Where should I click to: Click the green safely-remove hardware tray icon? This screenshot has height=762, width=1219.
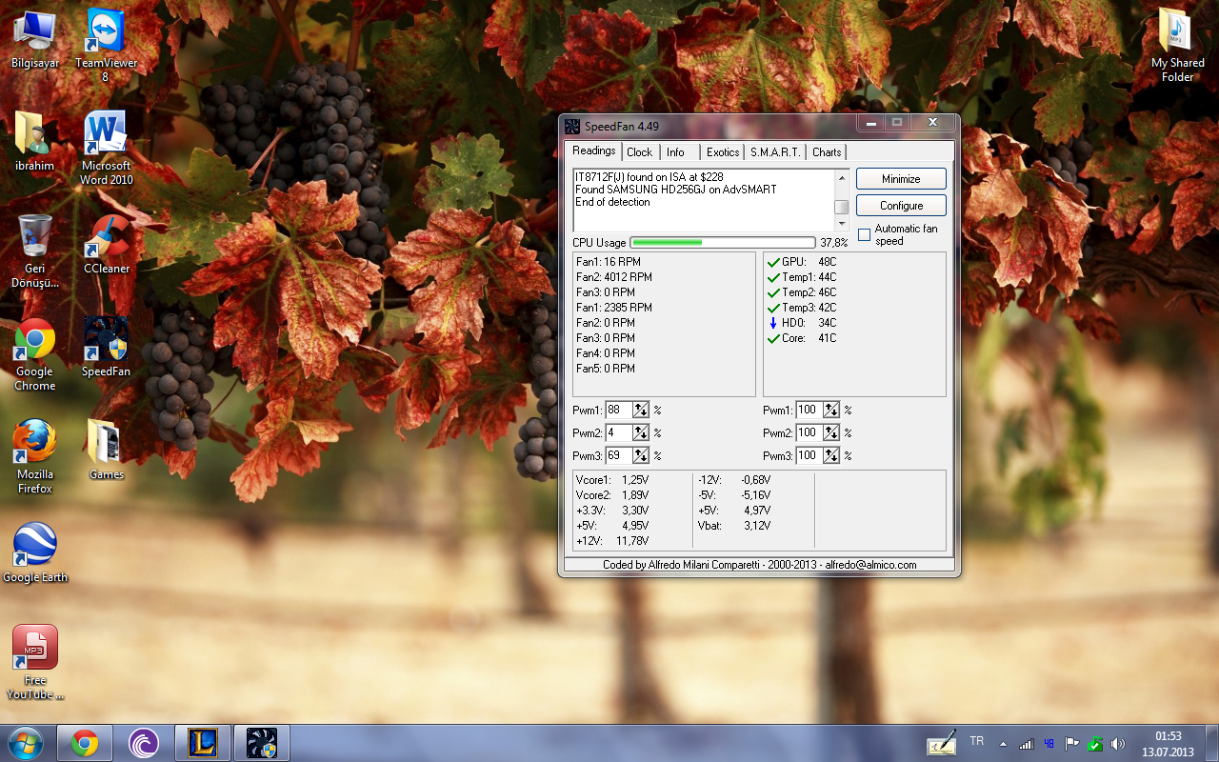(x=1095, y=743)
